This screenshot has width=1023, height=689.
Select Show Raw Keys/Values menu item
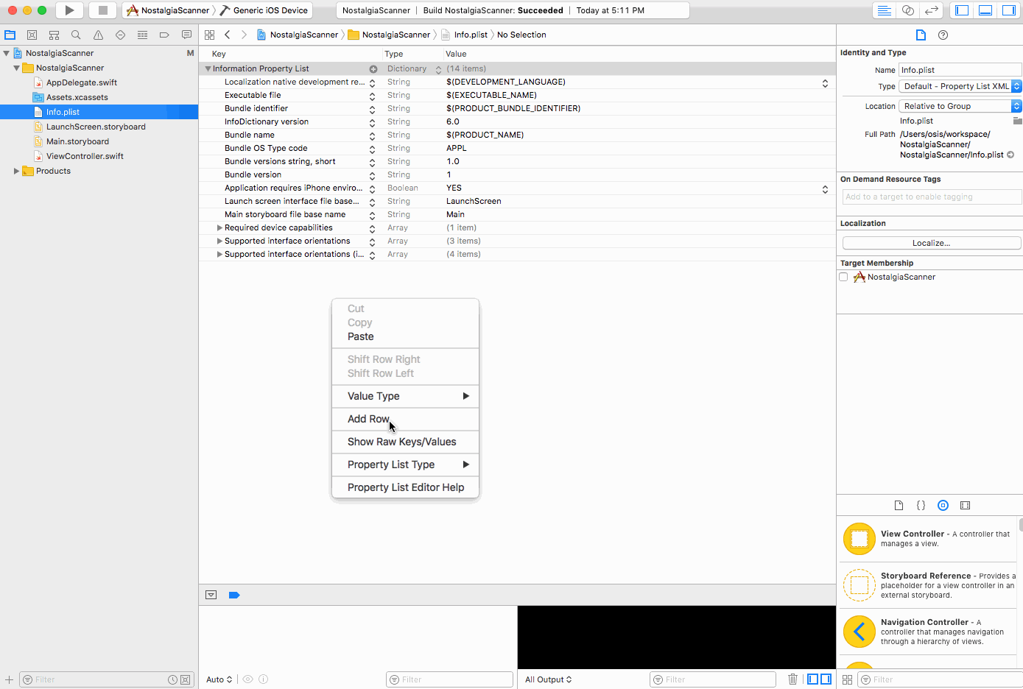coord(405,442)
